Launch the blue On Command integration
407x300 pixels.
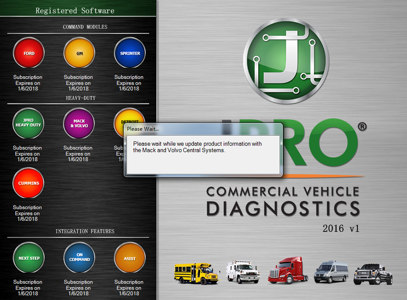click(x=80, y=258)
